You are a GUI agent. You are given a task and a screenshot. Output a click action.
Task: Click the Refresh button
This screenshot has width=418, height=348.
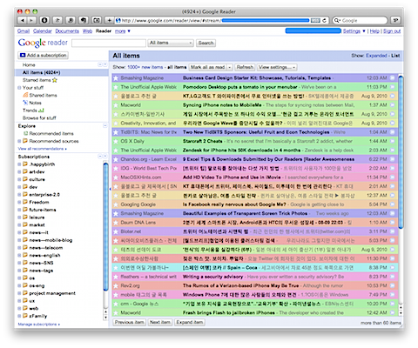pyautogui.click(x=245, y=67)
